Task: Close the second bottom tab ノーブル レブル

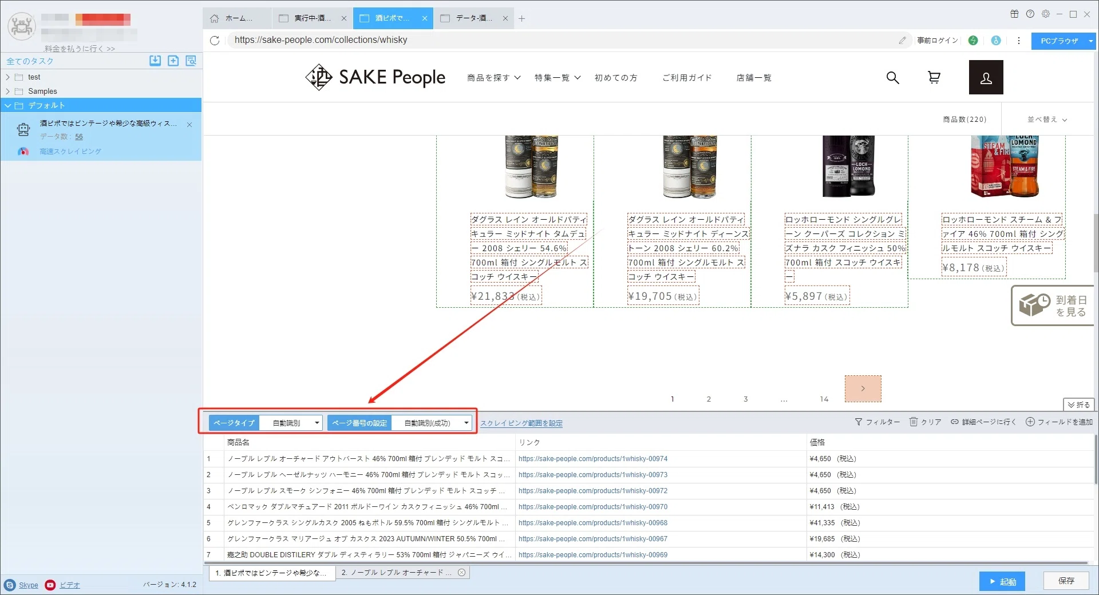Action: coord(461,572)
